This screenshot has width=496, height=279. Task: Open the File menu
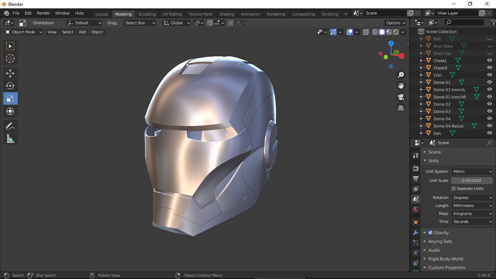16,13
